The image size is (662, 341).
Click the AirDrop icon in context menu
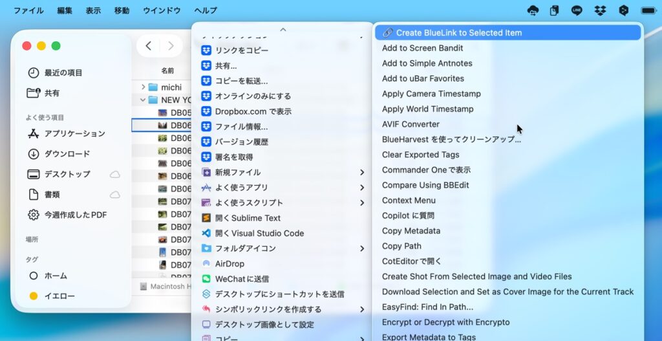pyautogui.click(x=206, y=264)
